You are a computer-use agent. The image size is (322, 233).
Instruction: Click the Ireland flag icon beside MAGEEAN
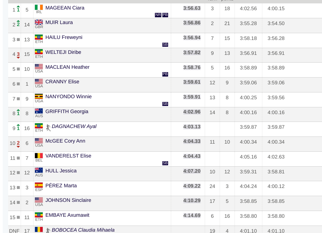[x=39, y=7]
